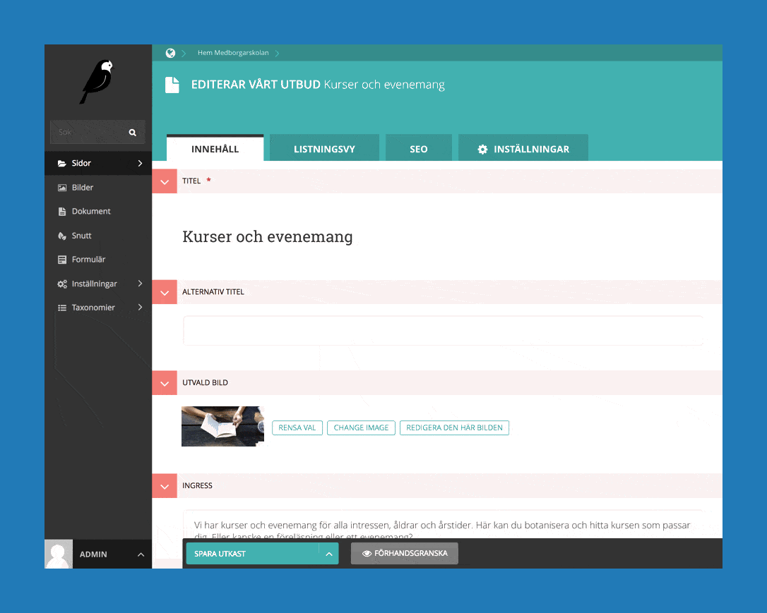Image resolution: width=767 pixels, height=613 pixels.
Task: Open Snutt in the sidebar
Action: point(98,236)
